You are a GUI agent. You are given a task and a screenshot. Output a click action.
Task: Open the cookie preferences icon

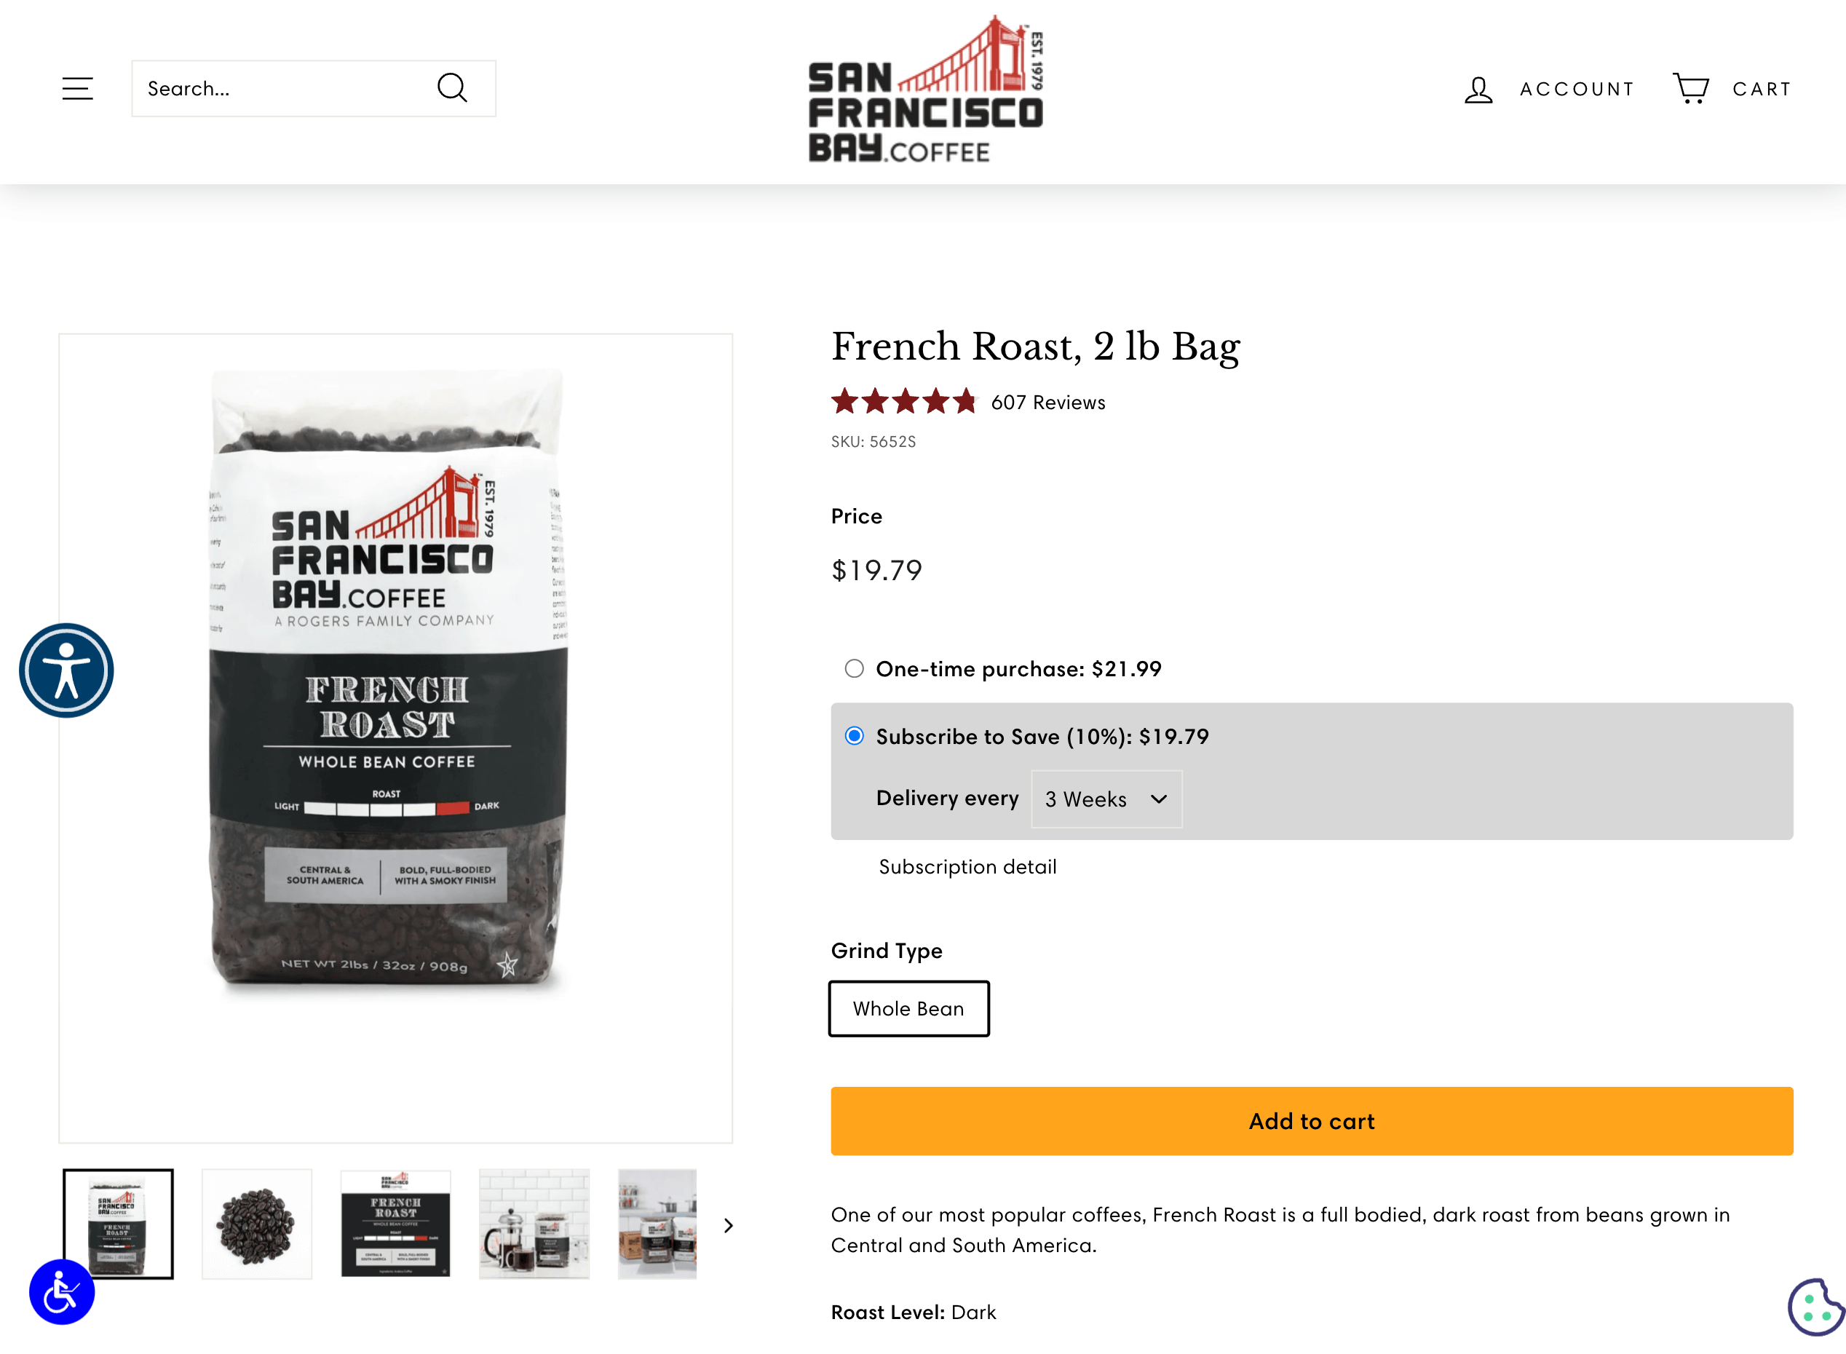point(1815,1307)
